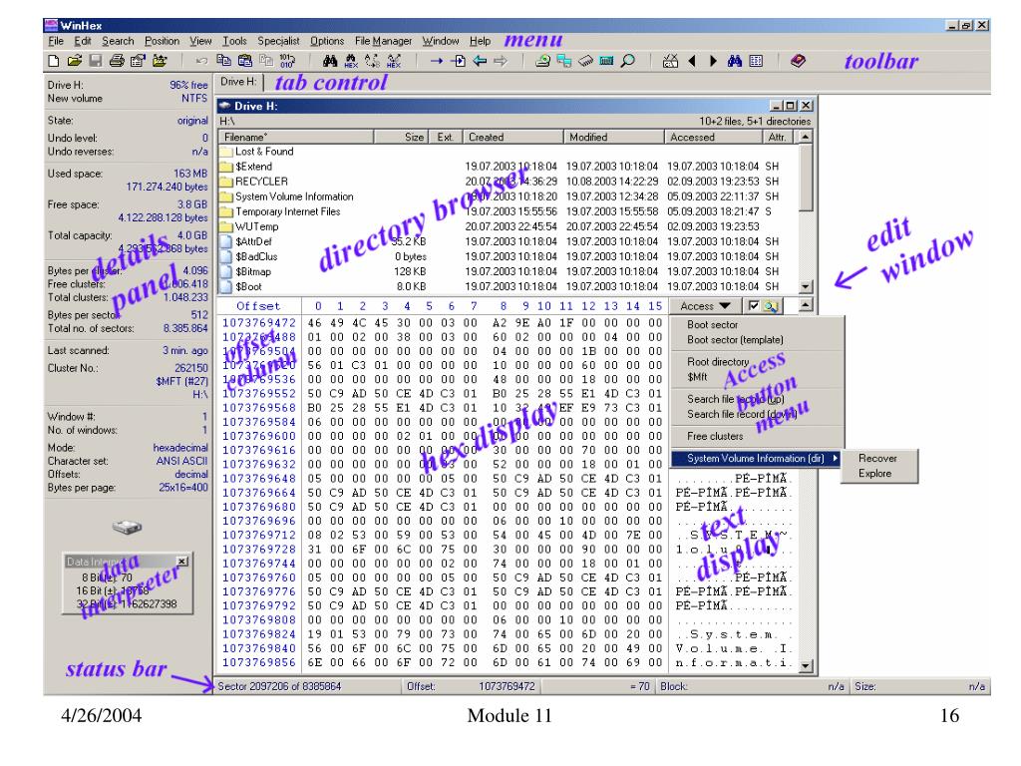Open the Specialist menu

[x=279, y=40]
